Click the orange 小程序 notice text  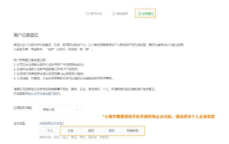[158, 117]
